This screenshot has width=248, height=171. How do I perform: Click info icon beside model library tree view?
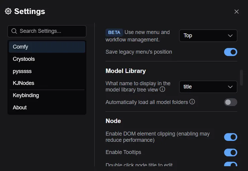(x=162, y=89)
